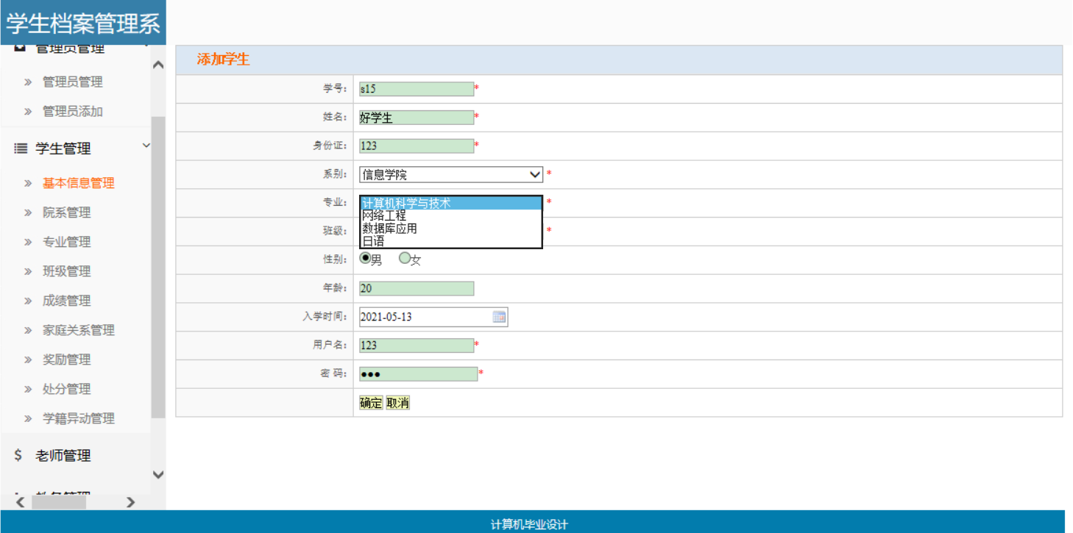
Task: Open 基本信息管理 in the sidebar
Action: click(x=79, y=183)
